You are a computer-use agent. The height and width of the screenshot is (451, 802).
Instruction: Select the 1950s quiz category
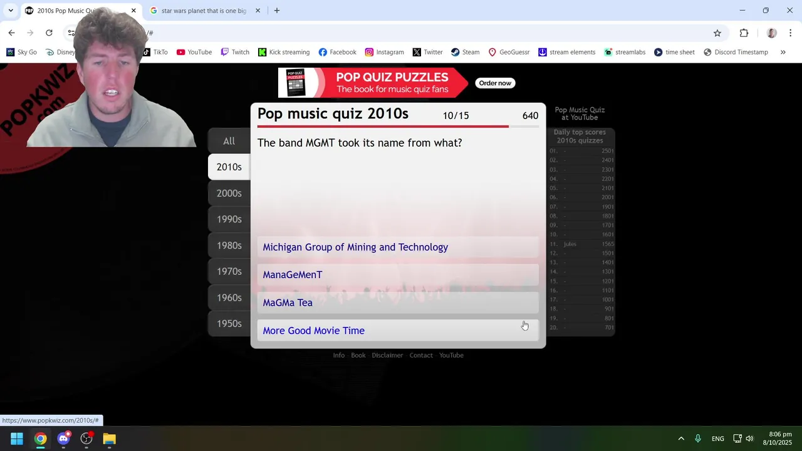point(229,324)
